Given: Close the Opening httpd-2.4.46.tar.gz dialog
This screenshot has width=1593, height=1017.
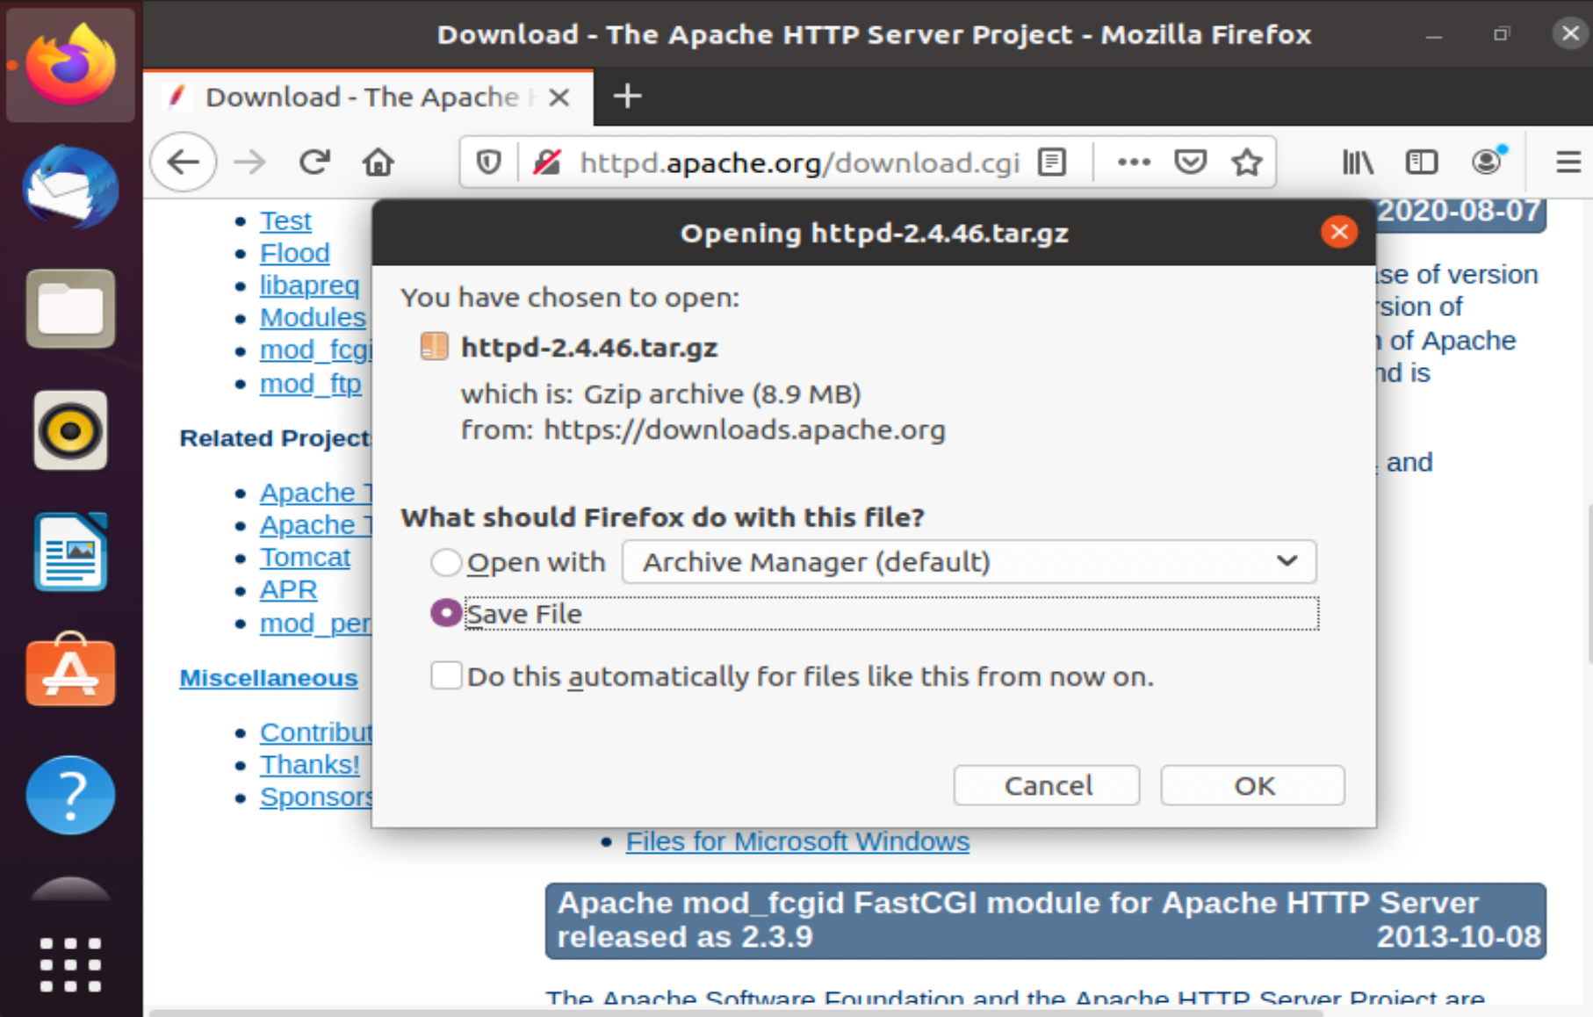Looking at the screenshot, I should pyautogui.click(x=1339, y=232).
